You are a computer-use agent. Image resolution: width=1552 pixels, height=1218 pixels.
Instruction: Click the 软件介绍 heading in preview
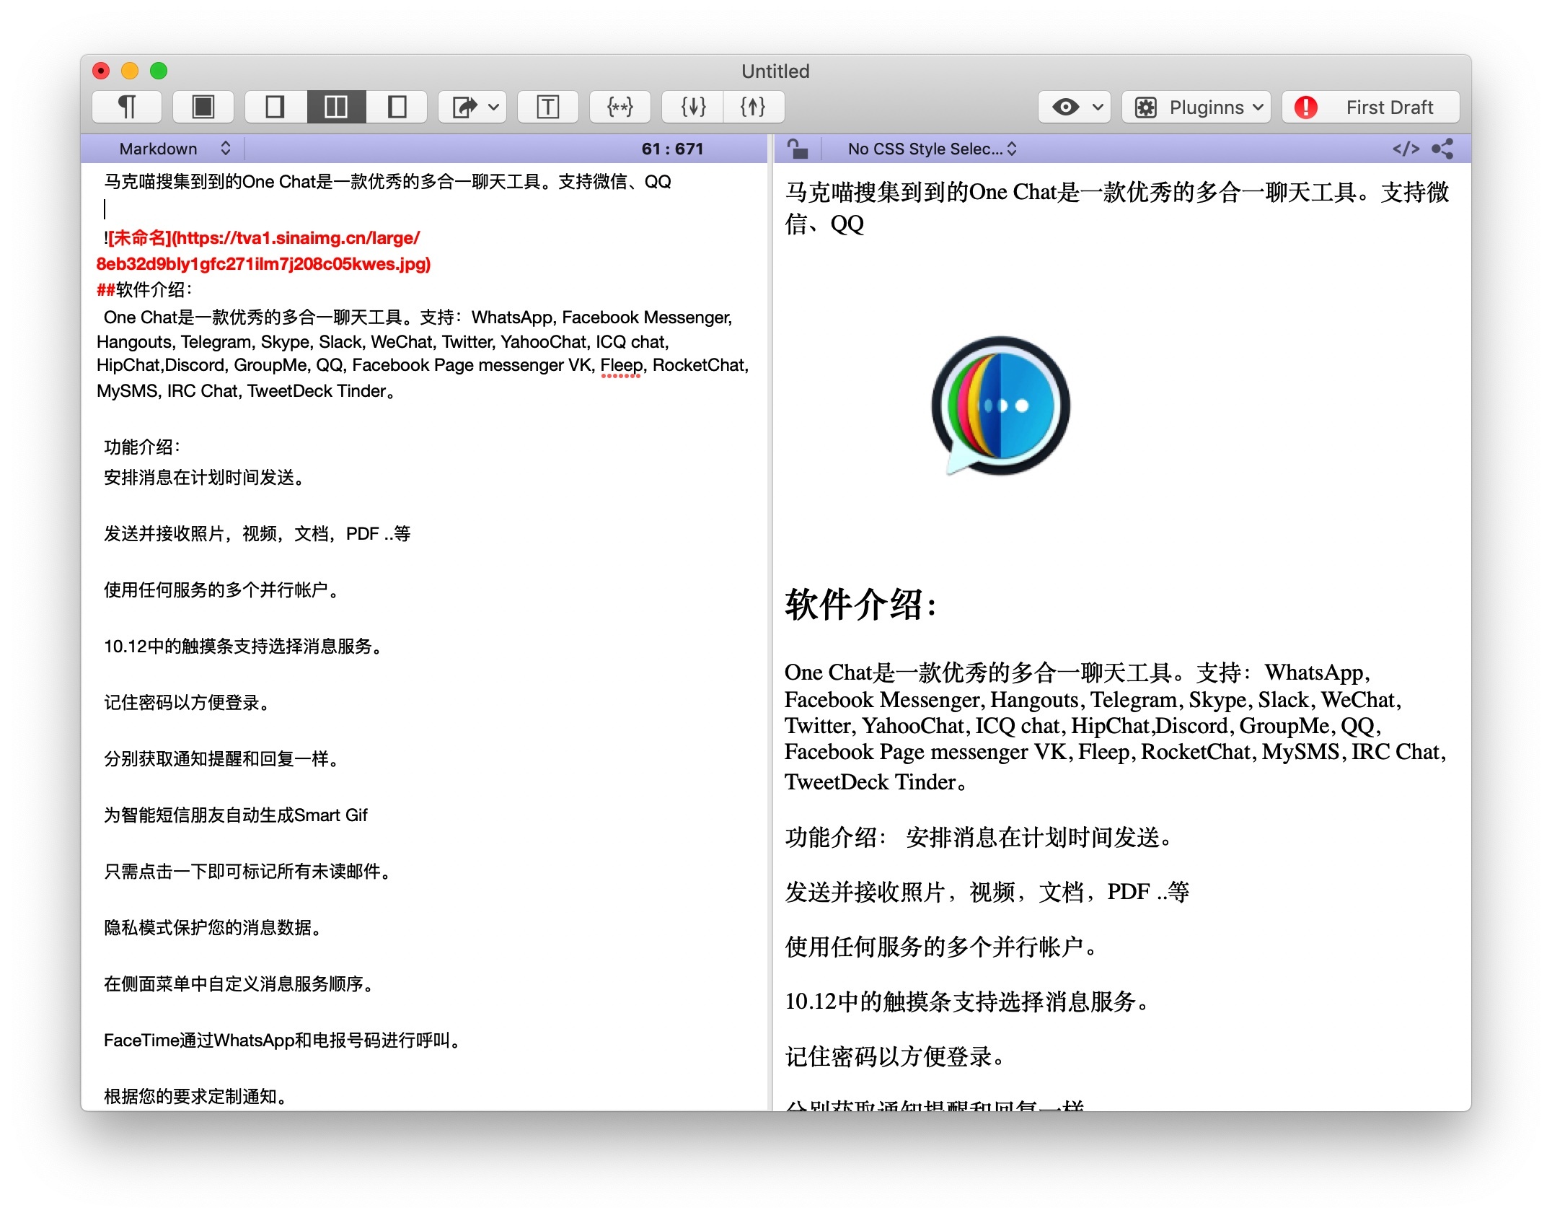pos(860,604)
